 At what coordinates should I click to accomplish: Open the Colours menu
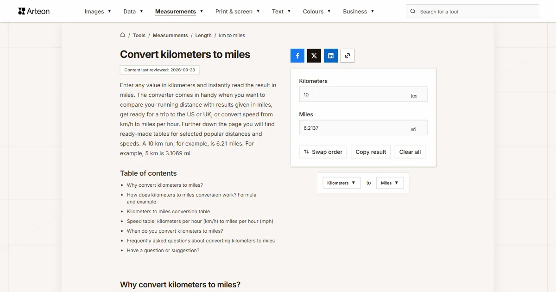(x=317, y=12)
